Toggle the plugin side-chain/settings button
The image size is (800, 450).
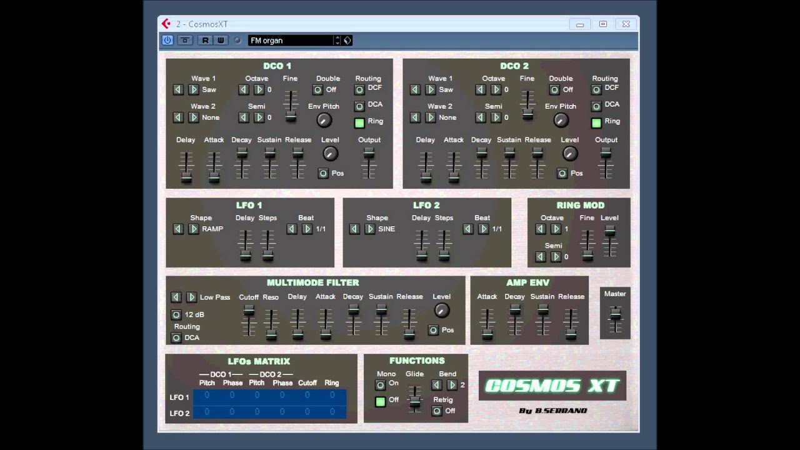[184, 40]
